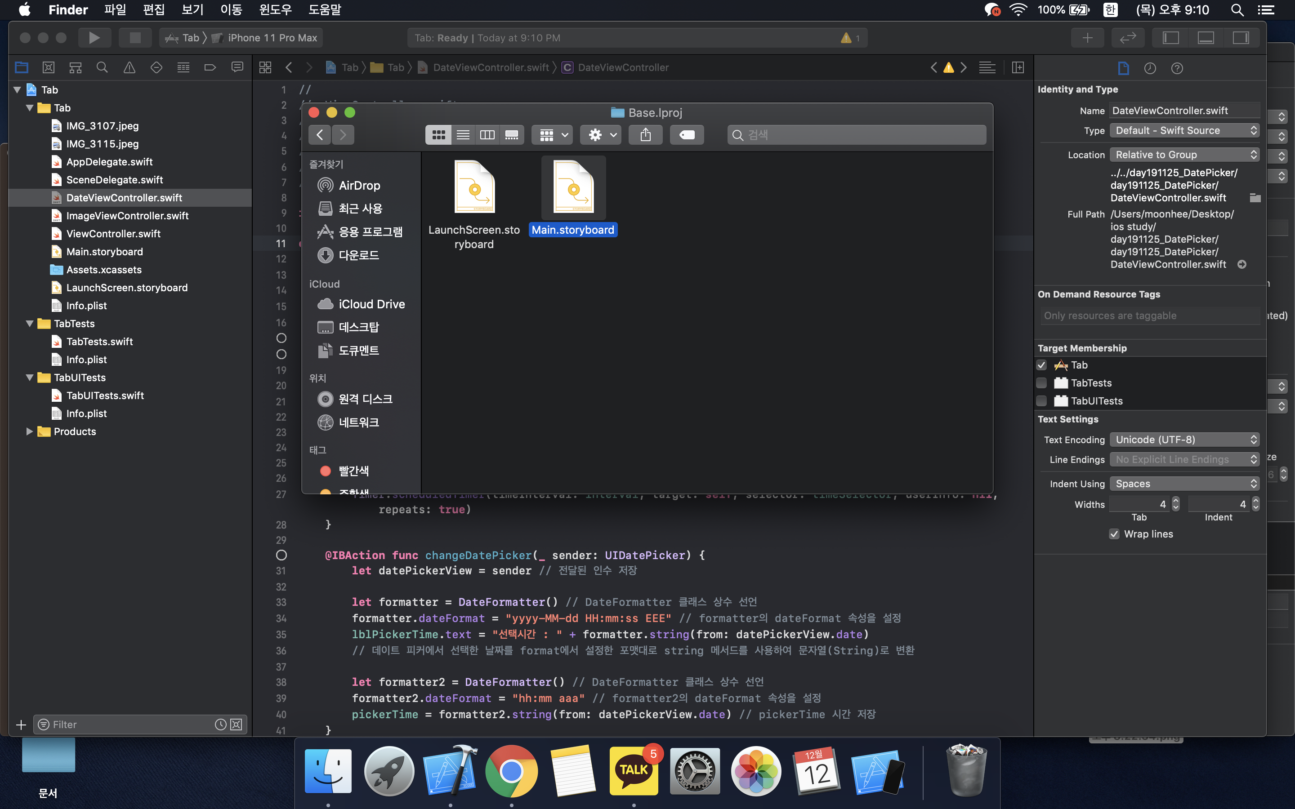Click the Finder share button
The width and height of the screenshot is (1295, 809).
[645, 135]
